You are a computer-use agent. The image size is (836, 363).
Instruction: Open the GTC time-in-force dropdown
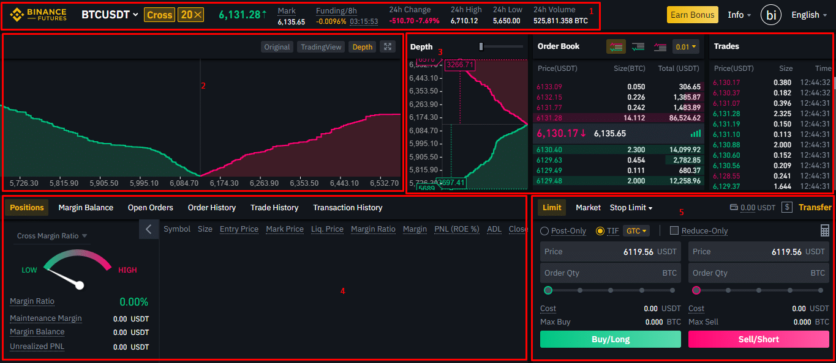coord(636,231)
